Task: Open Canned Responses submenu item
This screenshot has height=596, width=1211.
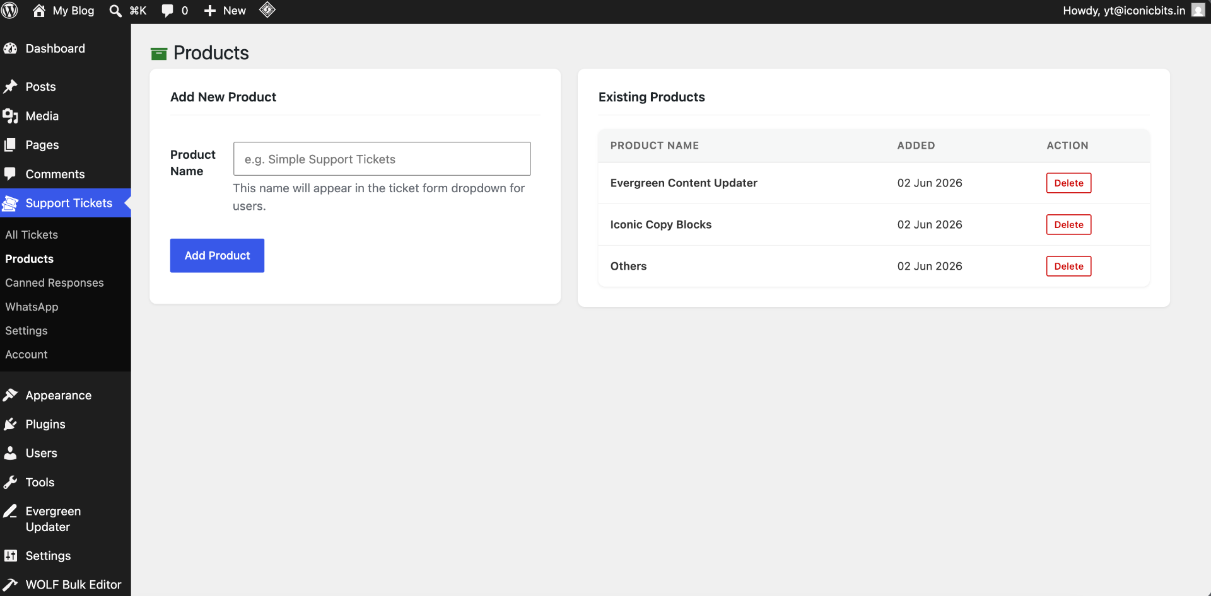Action: coord(54,283)
